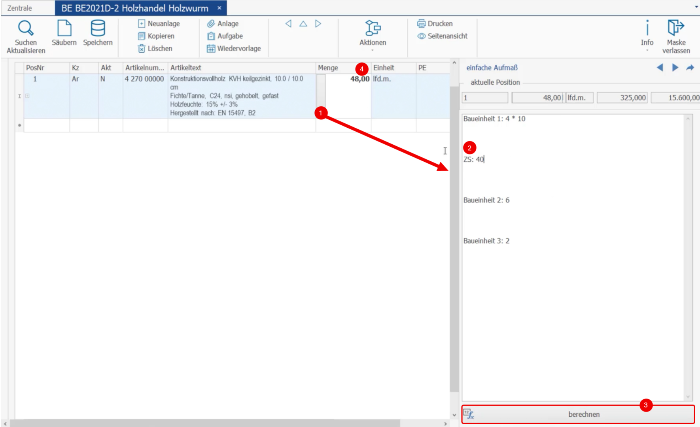Click the ZS: 40 line in Aufmaß

coord(473,159)
